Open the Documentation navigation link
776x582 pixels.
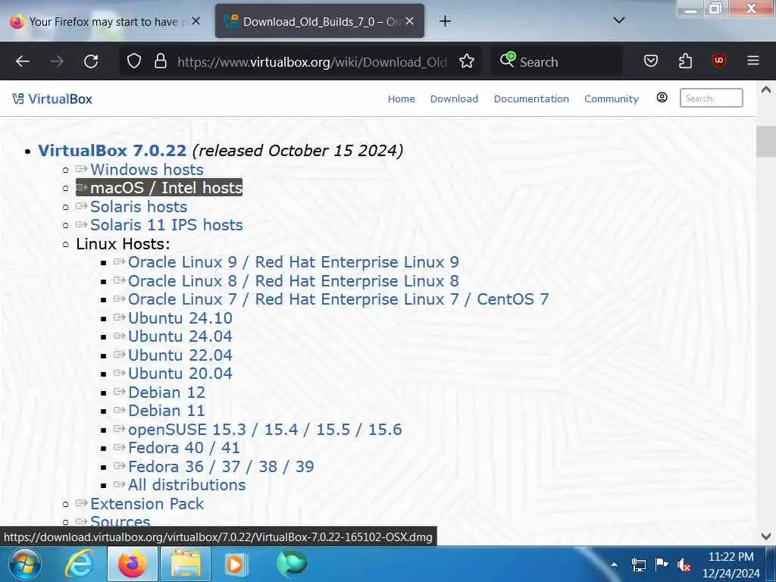point(531,99)
